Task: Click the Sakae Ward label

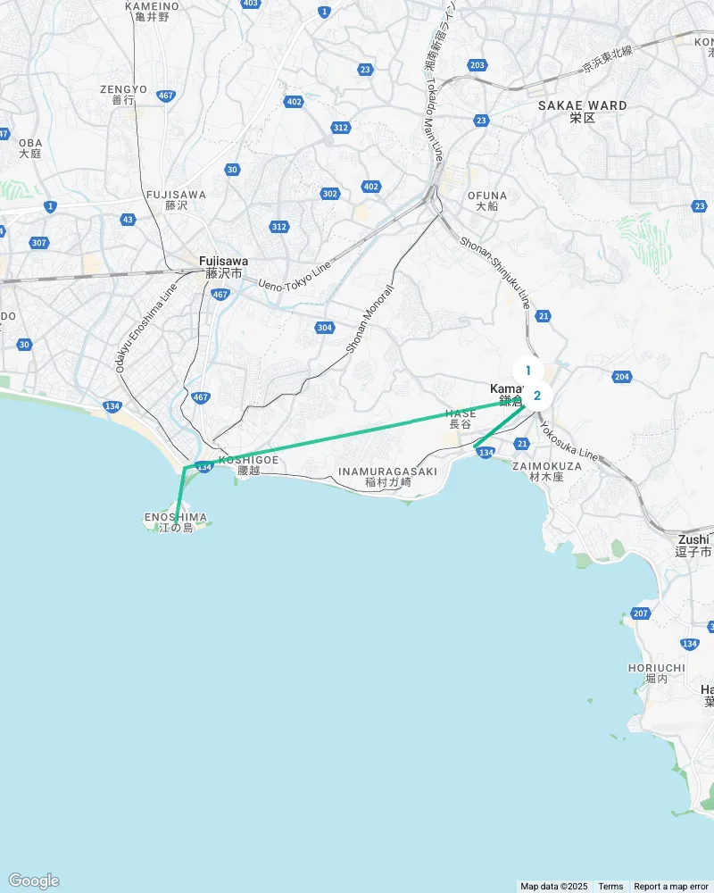Action: [583, 112]
